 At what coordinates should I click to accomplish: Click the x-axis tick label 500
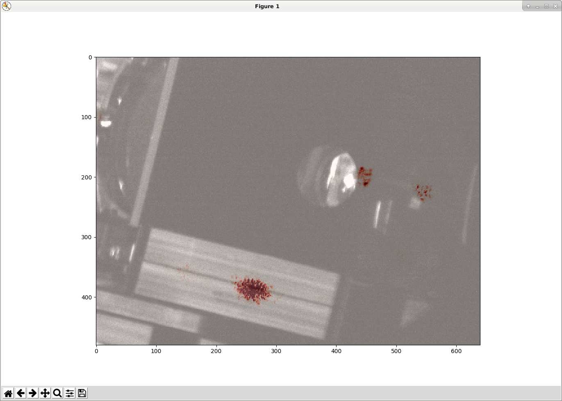pos(396,351)
